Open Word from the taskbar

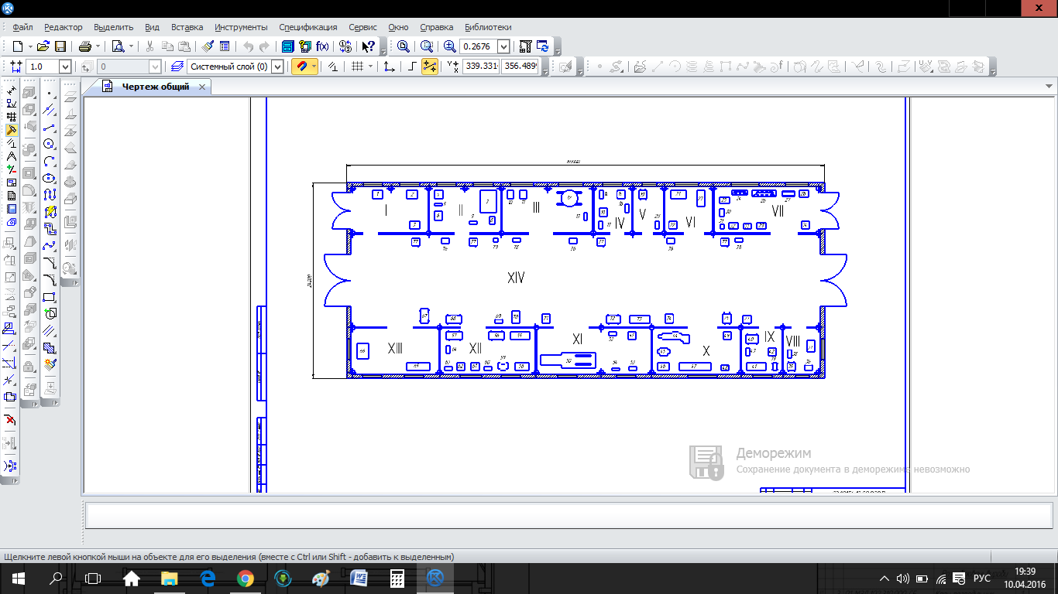(359, 578)
